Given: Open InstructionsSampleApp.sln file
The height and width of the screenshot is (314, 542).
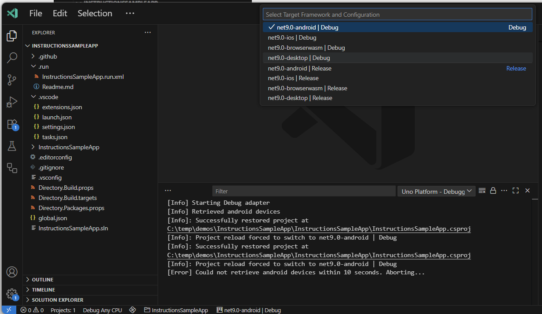Looking at the screenshot, I should coord(90,228).
